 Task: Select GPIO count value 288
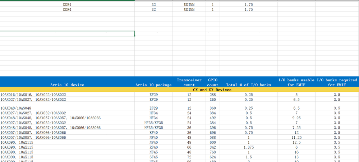pyautogui.click(x=213, y=94)
